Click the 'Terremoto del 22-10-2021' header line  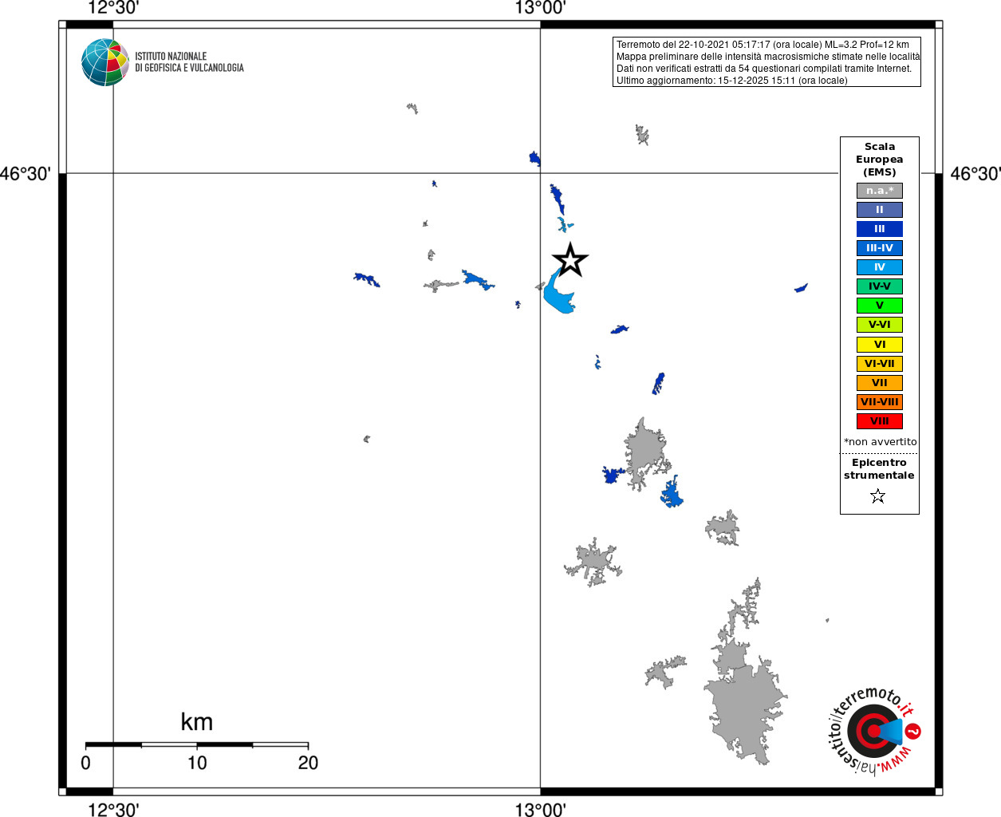coord(763,45)
